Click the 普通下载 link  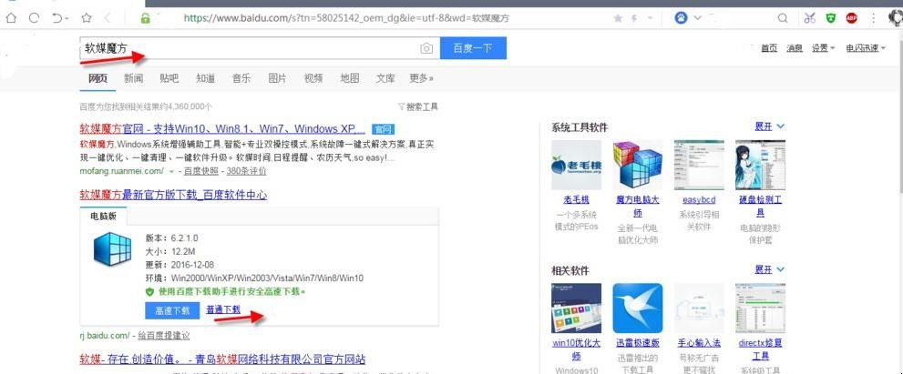coord(223,309)
